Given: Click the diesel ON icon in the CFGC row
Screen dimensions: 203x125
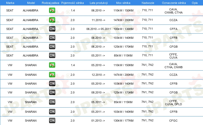Looking at the screenshot, I should pyautogui.click(x=52, y=121).
